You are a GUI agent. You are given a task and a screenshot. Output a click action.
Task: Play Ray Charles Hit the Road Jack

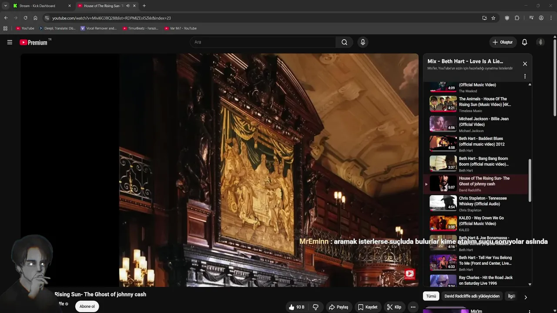click(476, 281)
